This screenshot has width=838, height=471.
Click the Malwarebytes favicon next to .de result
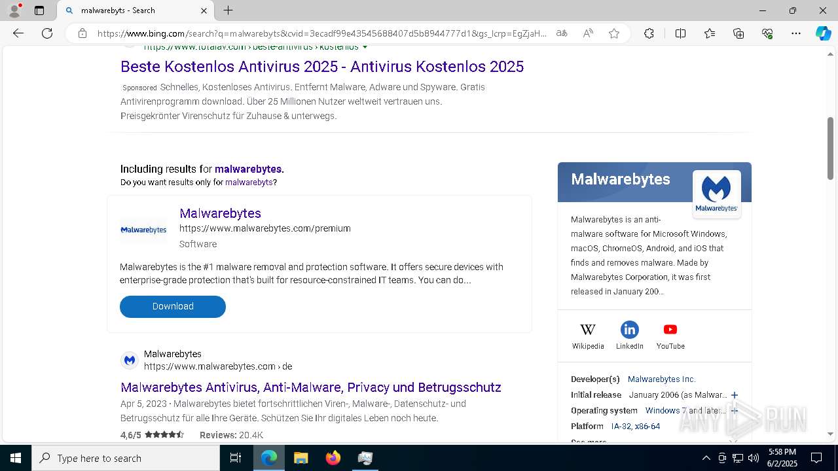(130, 360)
